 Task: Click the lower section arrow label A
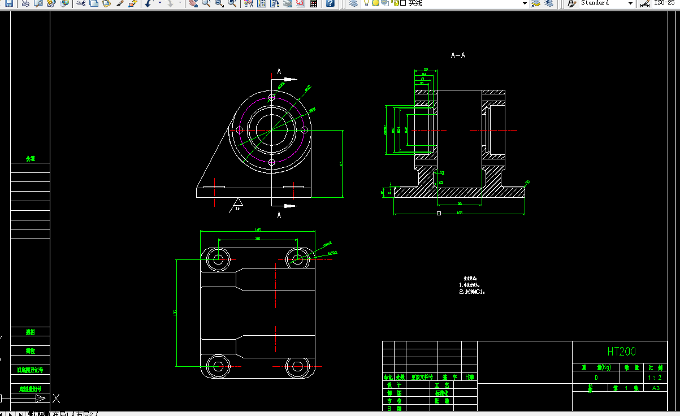[279, 216]
